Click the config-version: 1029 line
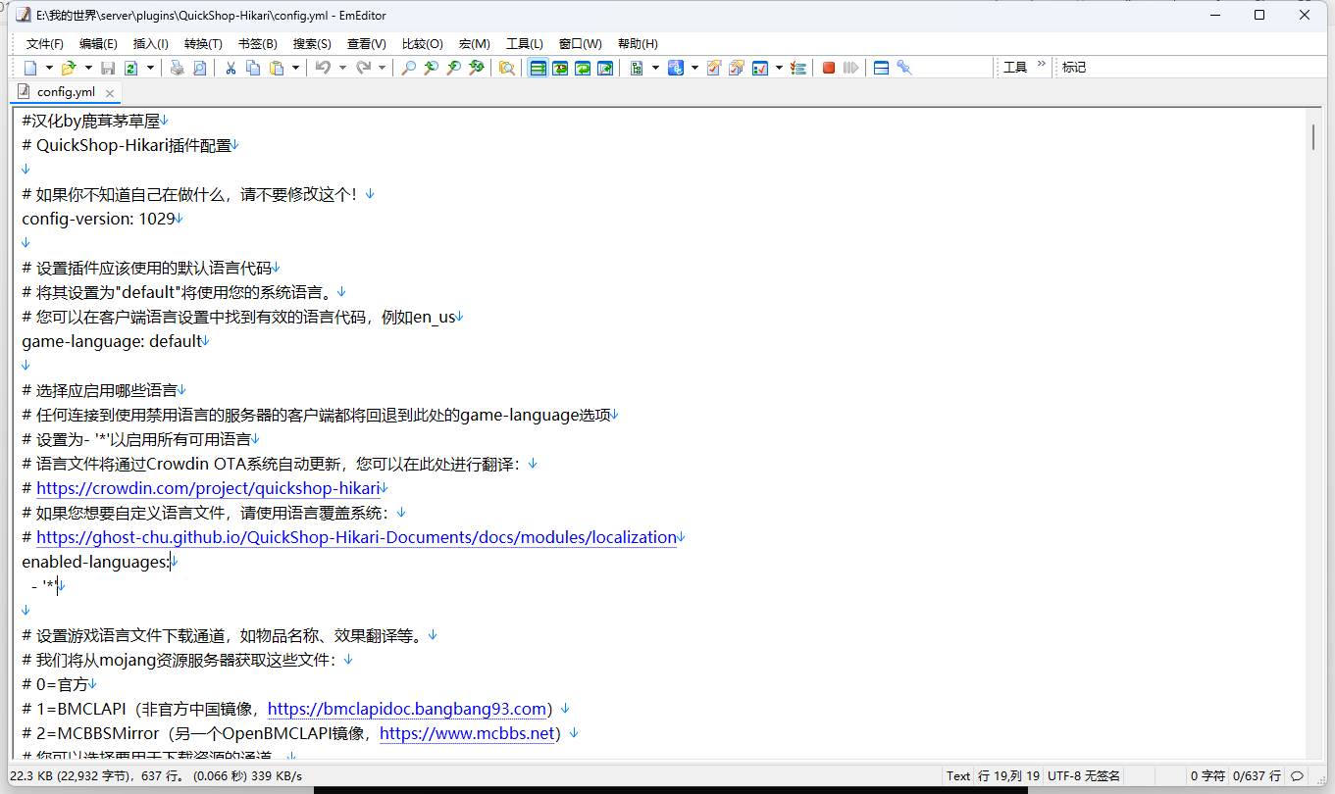1335x794 pixels. (98, 219)
